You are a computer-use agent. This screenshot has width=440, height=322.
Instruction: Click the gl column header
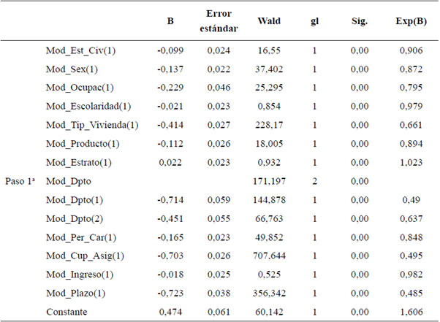coord(314,21)
